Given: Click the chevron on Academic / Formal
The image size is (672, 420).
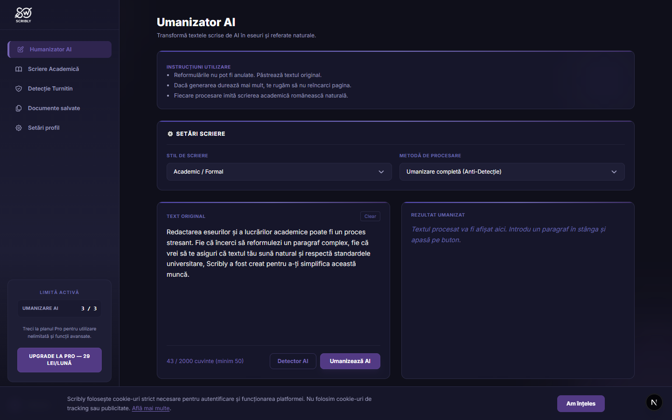Looking at the screenshot, I should click(x=381, y=172).
